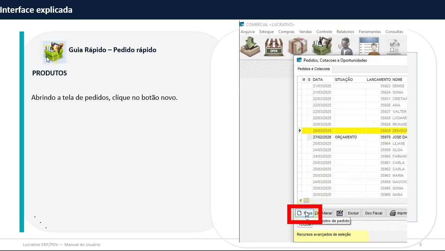
Task: Click the cardboard package box icon
Action: [298, 47]
